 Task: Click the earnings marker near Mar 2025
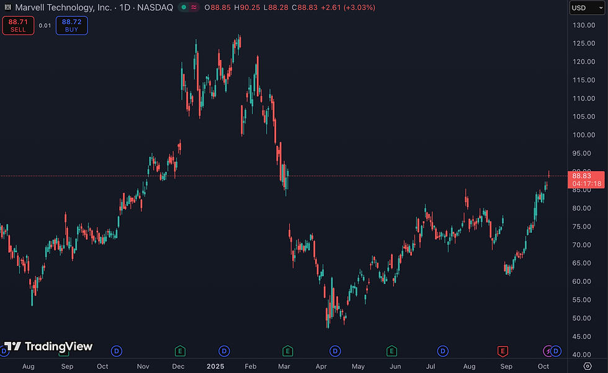click(x=287, y=351)
